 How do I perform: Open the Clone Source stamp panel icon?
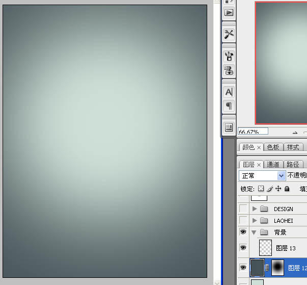coord(229,70)
